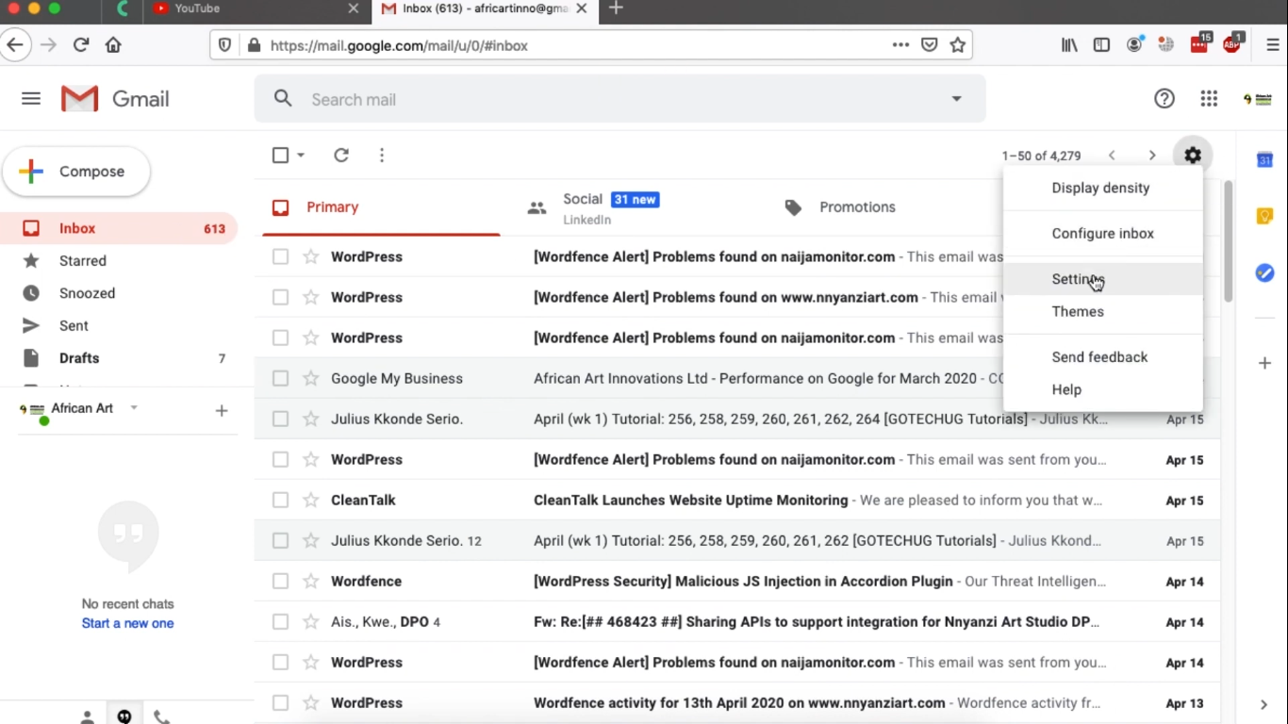Bookmark this page with star icon
The height and width of the screenshot is (724, 1288).
tap(958, 45)
